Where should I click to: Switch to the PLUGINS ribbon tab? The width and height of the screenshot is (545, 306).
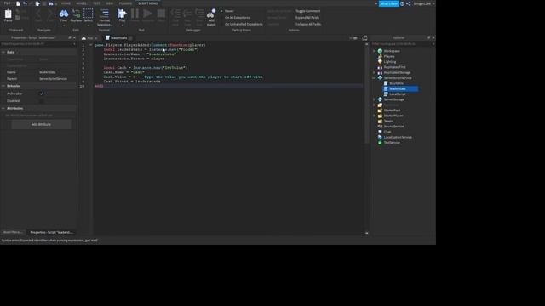125,3
